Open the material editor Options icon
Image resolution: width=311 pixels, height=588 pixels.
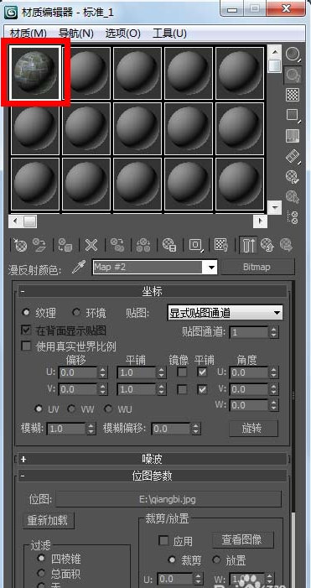tap(293, 176)
